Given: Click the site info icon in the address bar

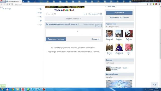Looking at the screenshot, I should [x=13, y=4].
